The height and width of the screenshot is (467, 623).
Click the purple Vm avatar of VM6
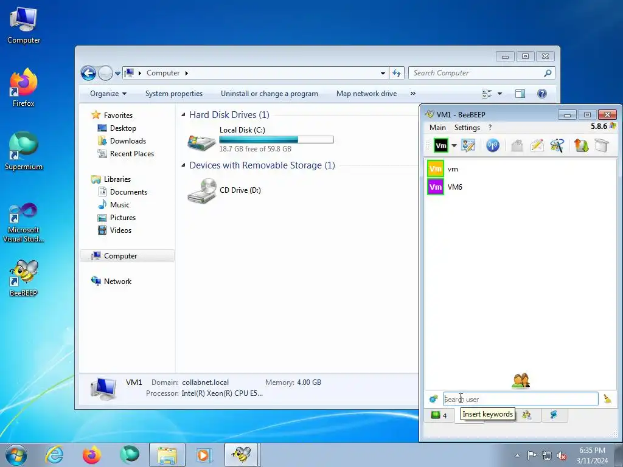(x=436, y=187)
